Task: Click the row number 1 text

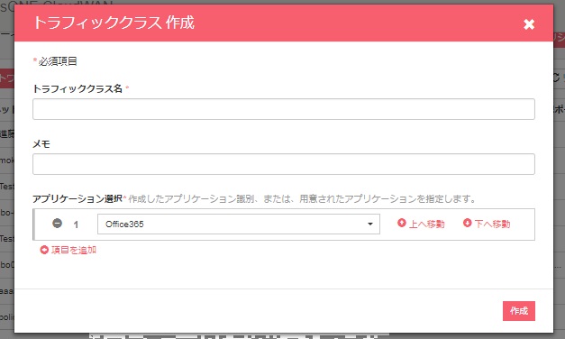Action: tap(76, 224)
